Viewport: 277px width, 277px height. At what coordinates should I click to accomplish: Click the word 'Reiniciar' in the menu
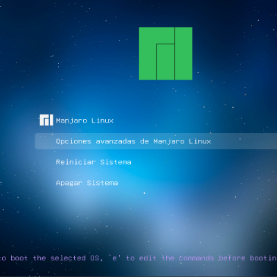(x=75, y=162)
